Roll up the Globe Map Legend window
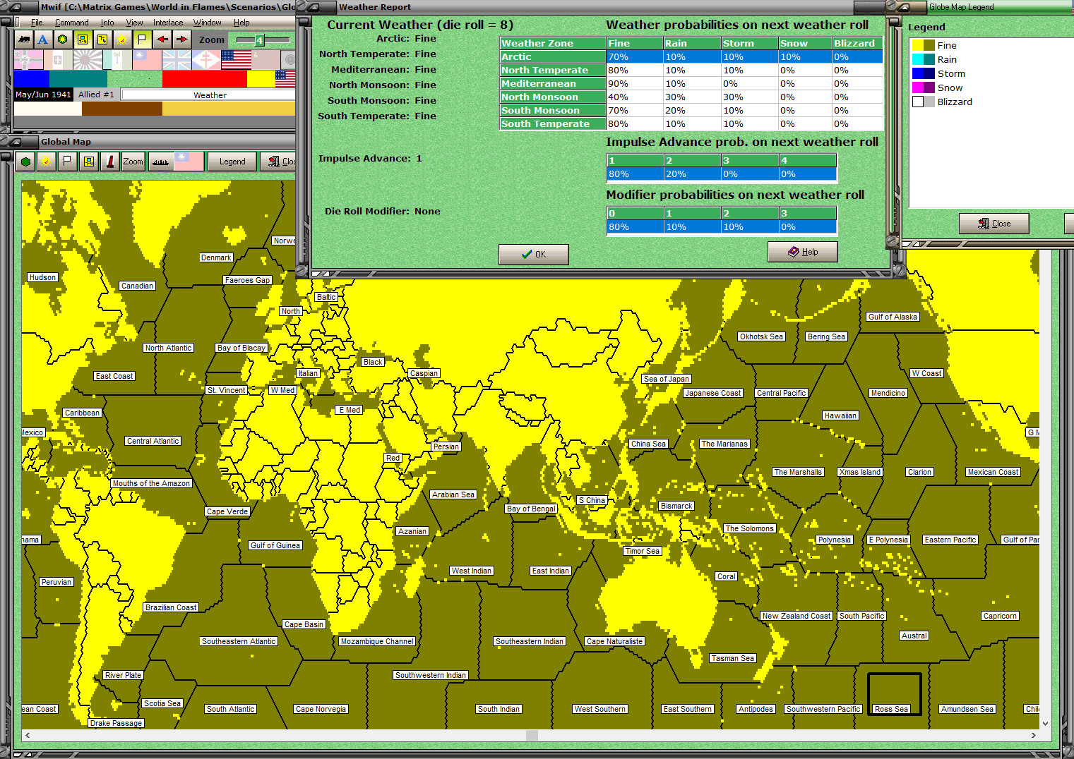 905,6
